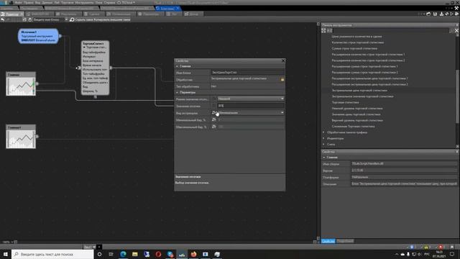Expand last tree group below Индикаторы

click(x=324, y=145)
